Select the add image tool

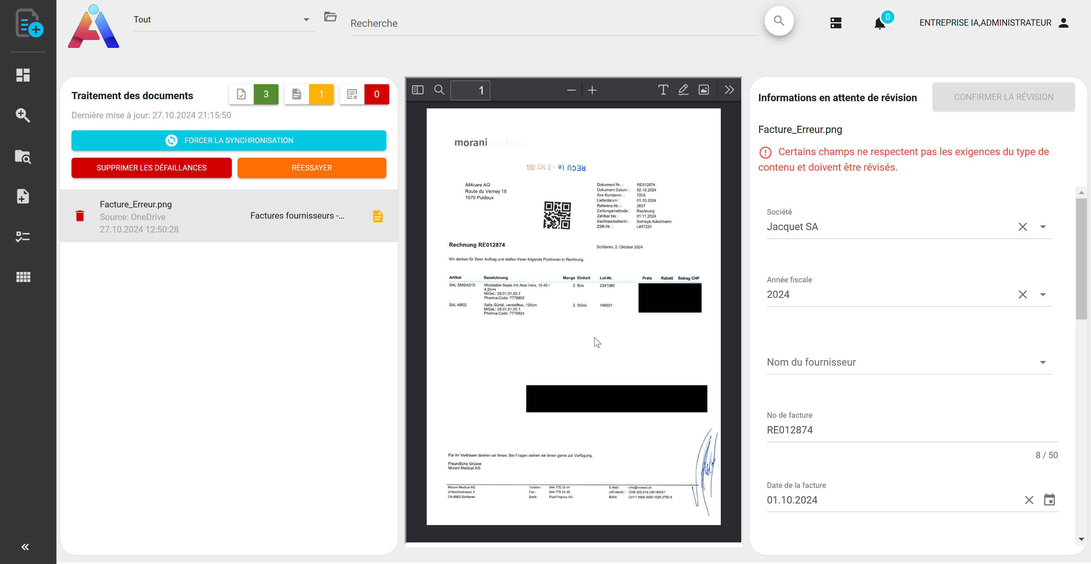click(703, 90)
